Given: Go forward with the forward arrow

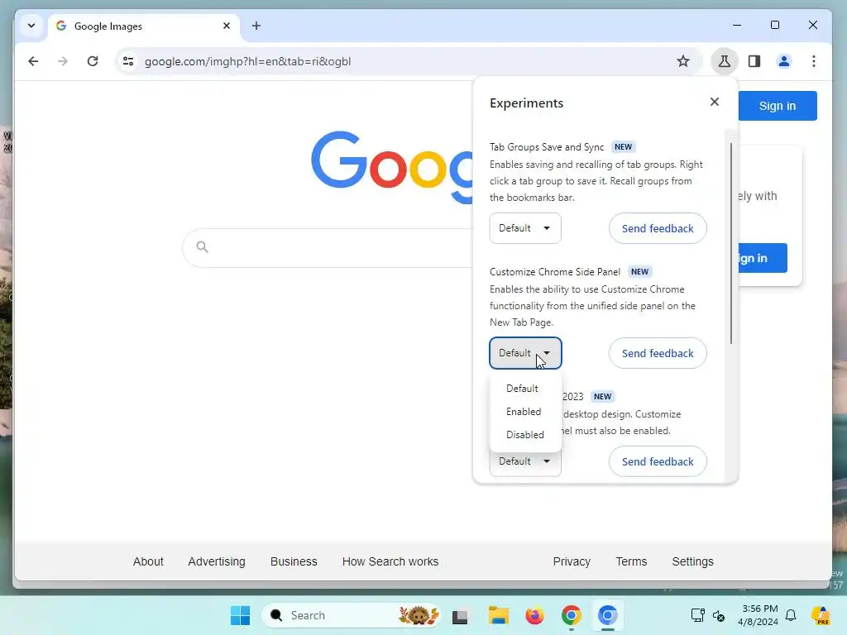Looking at the screenshot, I should (x=63, y=61).
